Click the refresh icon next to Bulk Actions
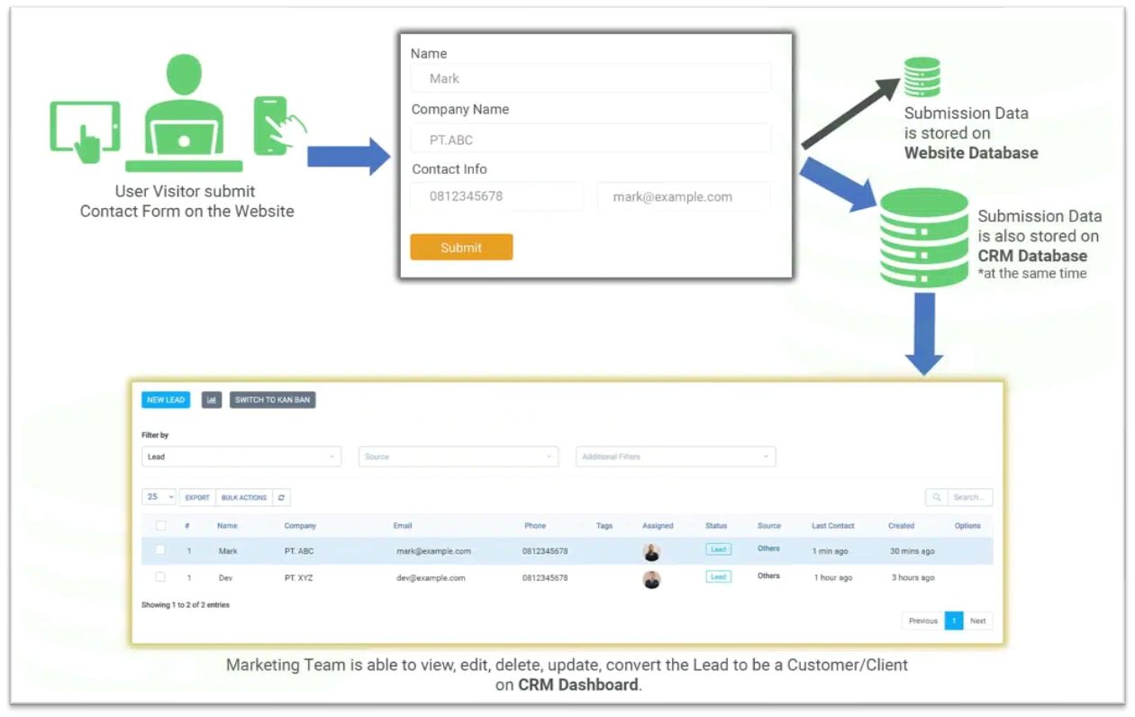The image size is (1135, 717). pos(281,497)
